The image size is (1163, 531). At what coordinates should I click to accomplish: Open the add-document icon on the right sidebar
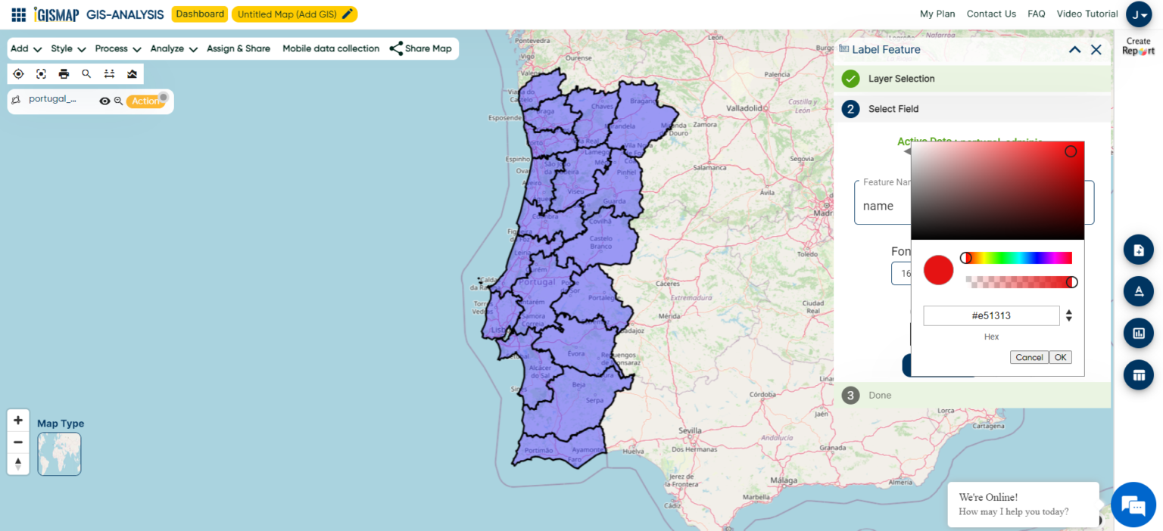tap(1138, 249)
